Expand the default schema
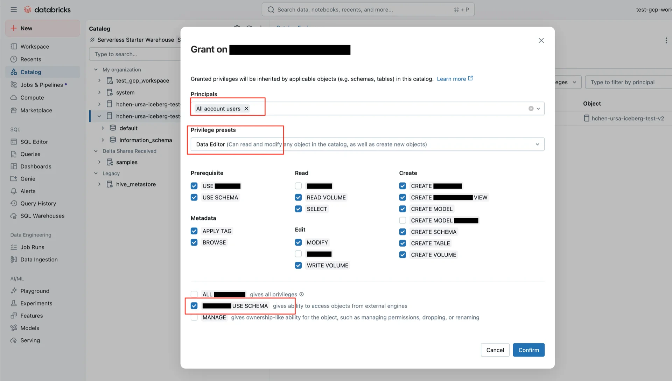This screenshot has width=672, height=381. tap(103, 128)
